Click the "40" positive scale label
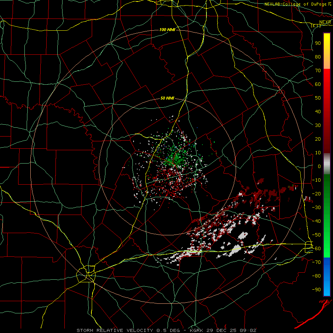Viewport: 333px width, 333px height. (318, 111)
